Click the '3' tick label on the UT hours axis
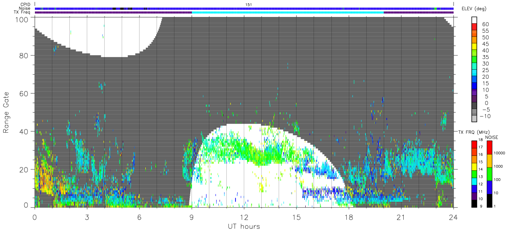The width and height of the screenshot is (510, 235). [x=87, y=217]
